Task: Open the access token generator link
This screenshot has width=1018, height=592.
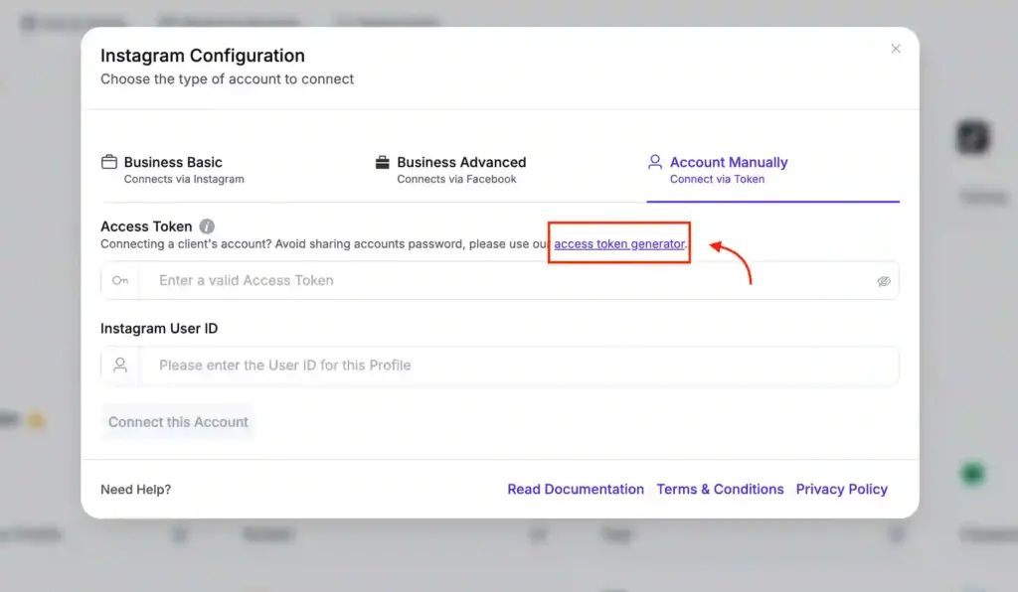Action: point(618,243)
